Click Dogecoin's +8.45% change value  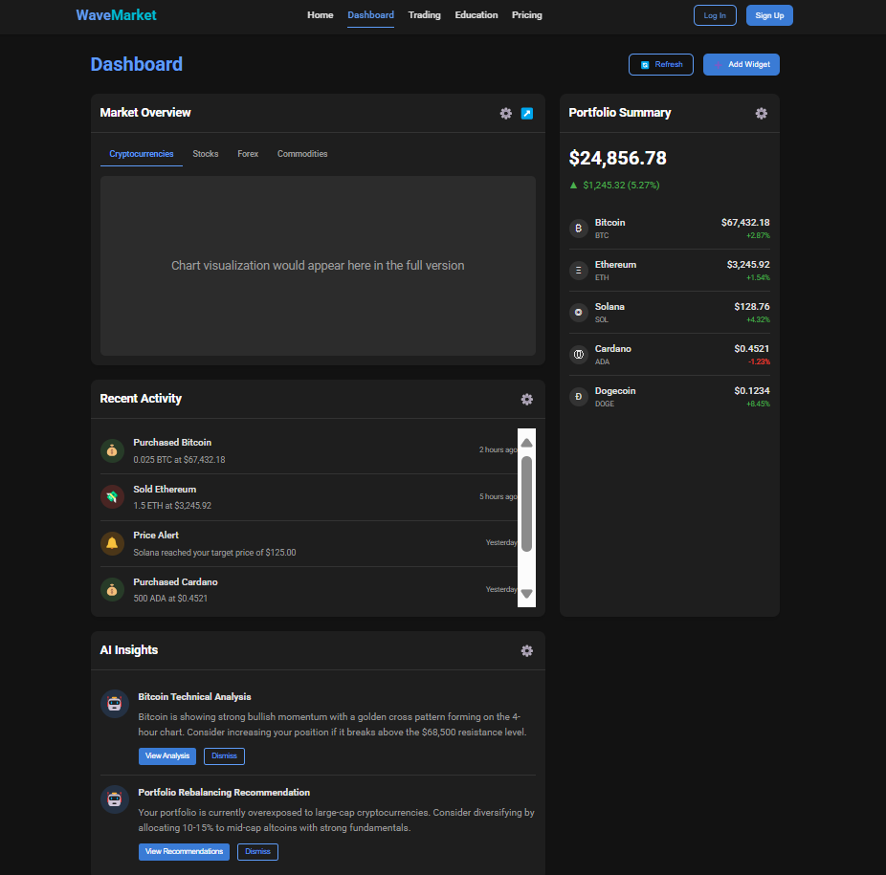[x=758, y=404]
